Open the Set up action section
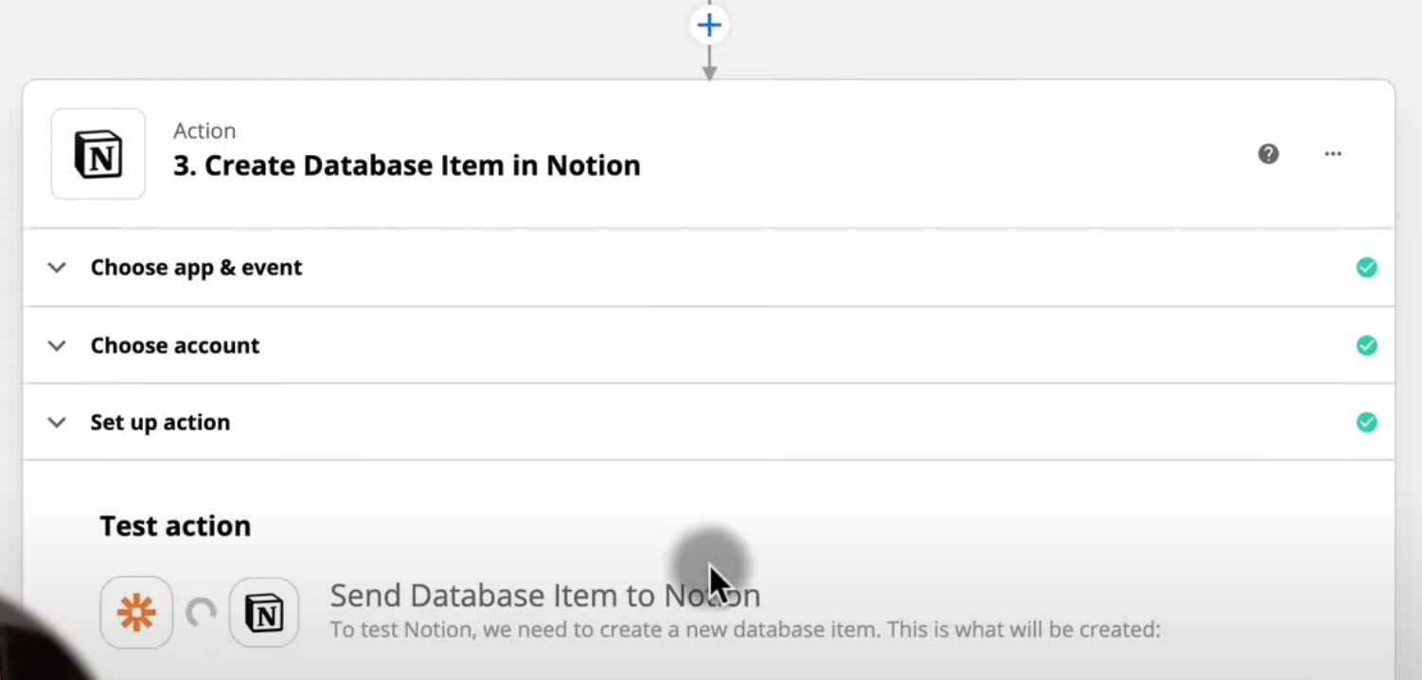This screenshot has height=680, width=1422. 160,422
